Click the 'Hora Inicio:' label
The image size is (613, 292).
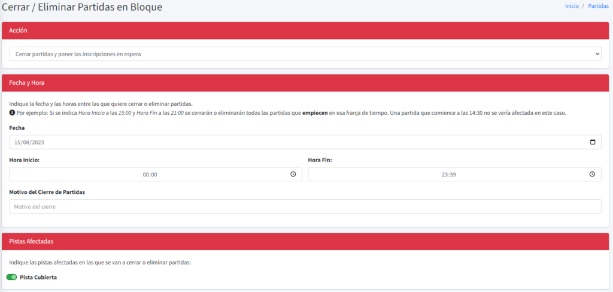24,160
